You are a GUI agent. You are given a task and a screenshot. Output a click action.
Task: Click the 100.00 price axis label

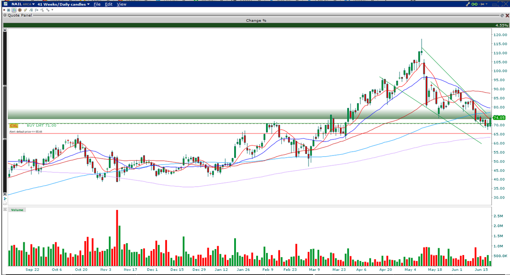pos(501,71)
